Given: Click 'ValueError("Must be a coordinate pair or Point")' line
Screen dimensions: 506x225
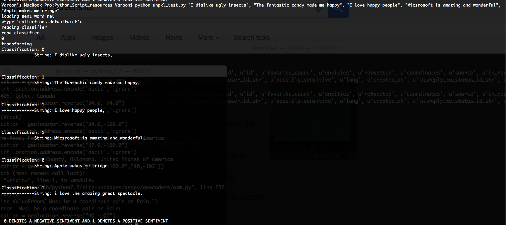Looking at the screenshot, I should pos(86,202).
